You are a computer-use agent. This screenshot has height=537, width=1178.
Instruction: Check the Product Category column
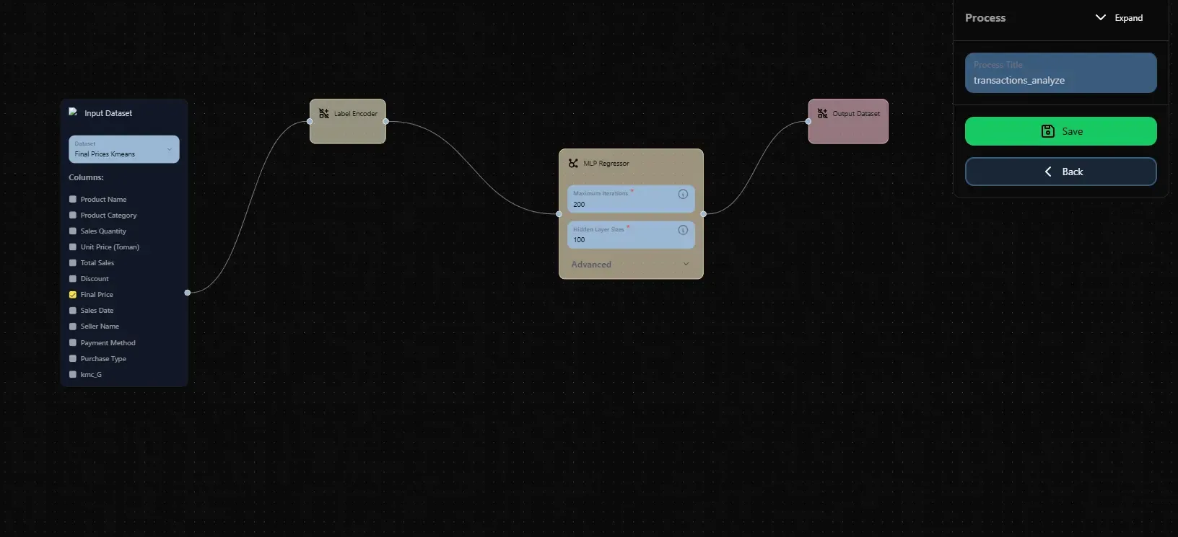[x=73, y=216]
